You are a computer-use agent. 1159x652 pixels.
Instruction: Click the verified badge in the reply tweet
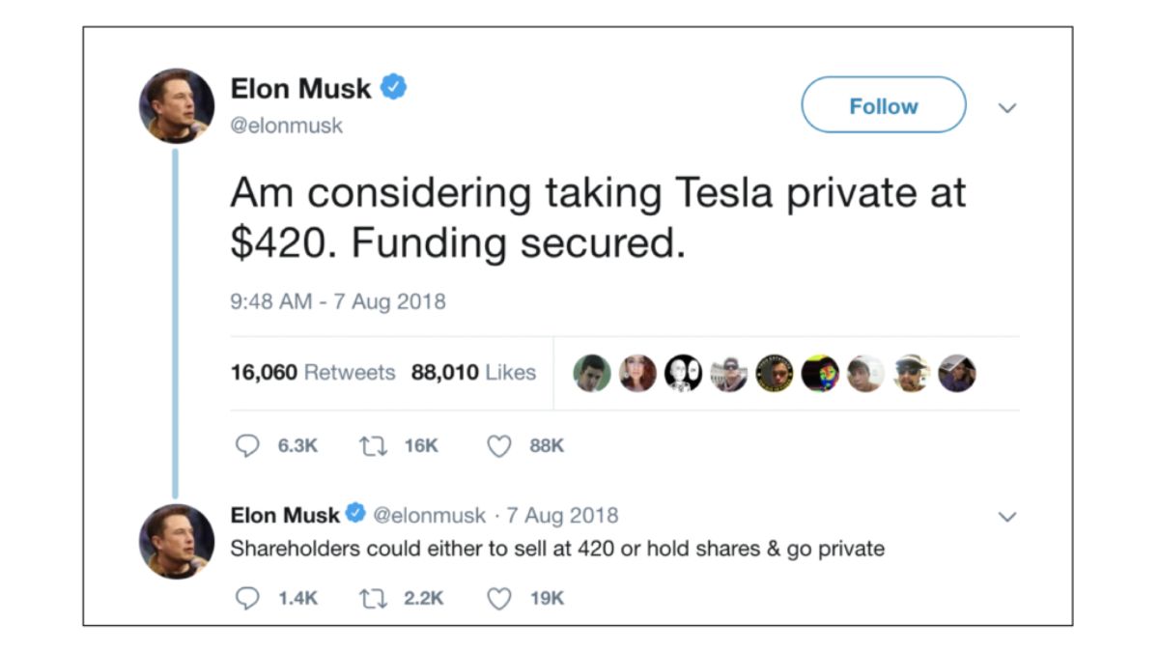point(355,515)
